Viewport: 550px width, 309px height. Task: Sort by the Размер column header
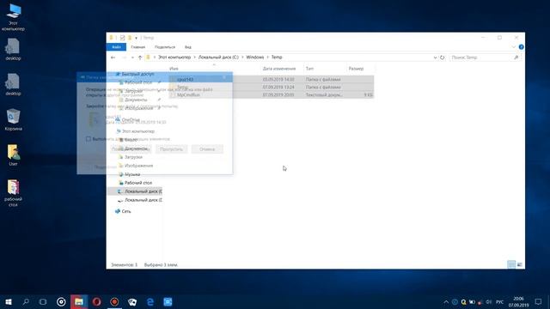[x=356, y=69]
